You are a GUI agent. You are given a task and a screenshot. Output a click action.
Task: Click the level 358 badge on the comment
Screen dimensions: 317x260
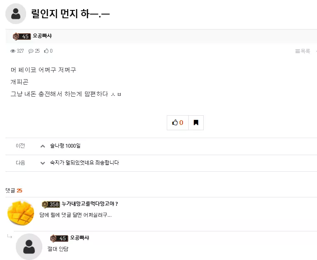pyautogui.click(x=51, y=204)
